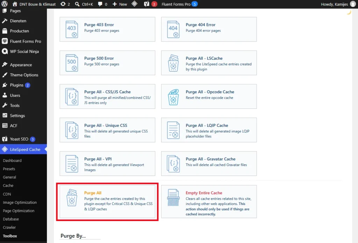
Task: Click the LiteSpeed Cache sidebar diamond icon
Action: pyautogui.click(x=5, y=149)
